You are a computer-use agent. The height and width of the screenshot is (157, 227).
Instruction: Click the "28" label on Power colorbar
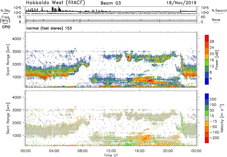pyautogui.click(x=212, y=41)
